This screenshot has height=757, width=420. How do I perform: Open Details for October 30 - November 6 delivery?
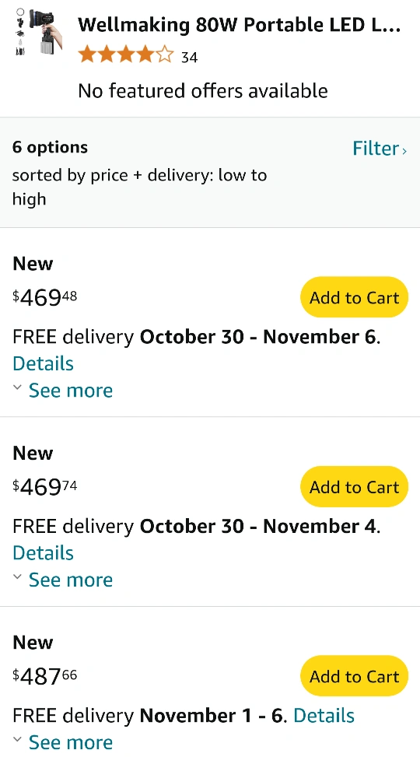pos(43,363)
